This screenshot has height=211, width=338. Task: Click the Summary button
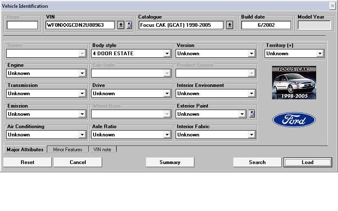coord(170,162)
